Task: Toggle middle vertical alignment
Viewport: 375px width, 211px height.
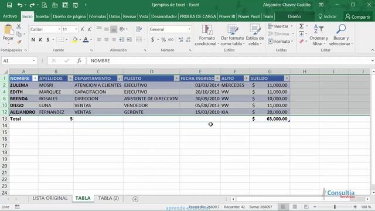Action: pyautogui.click(x=107, y=29)
